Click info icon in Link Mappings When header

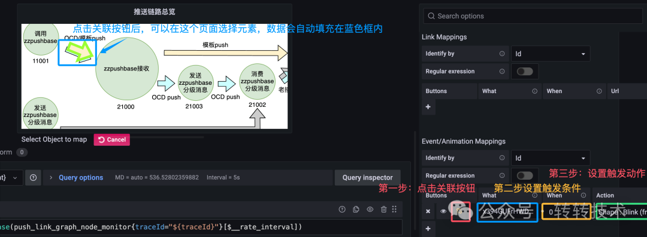tap(599, 91)
